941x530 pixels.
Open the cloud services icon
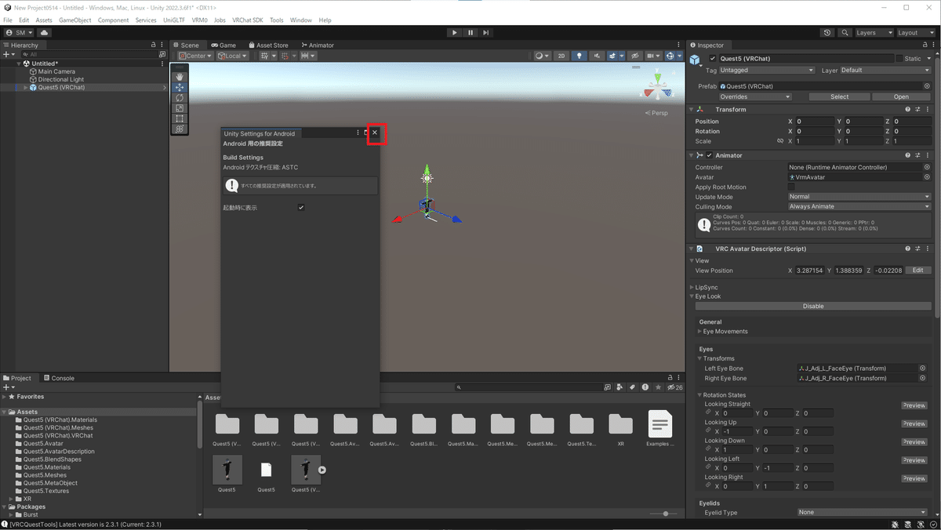tap(44, 33)
